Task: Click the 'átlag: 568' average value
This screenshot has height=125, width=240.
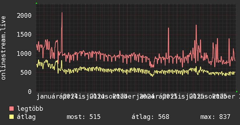Action: pos(151,117)
